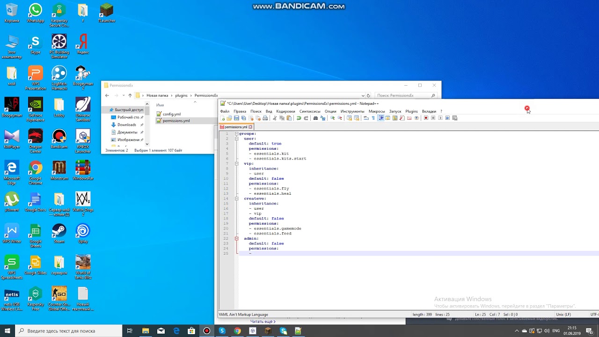The image size is (599, 337).
Task: Collapse the vip: fold marker on line 7
Action: coord(236,164)
